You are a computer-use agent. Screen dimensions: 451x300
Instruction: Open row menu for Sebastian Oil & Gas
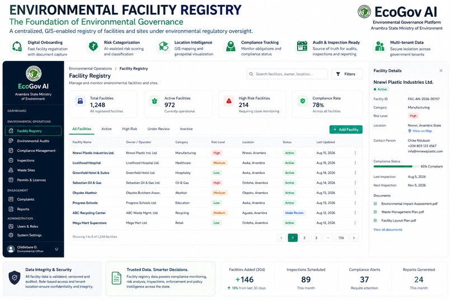click(355, 183)
